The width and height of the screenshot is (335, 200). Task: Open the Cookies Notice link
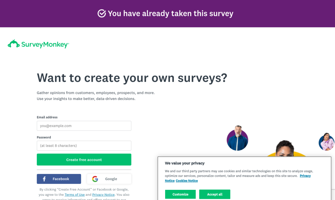click(187, 181)
